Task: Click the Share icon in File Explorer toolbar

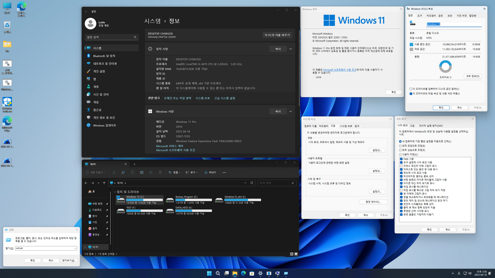Action: [x=151, y=172]
